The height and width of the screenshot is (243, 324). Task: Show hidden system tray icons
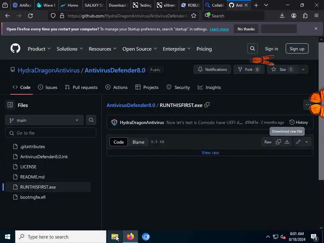pos(268,237)
